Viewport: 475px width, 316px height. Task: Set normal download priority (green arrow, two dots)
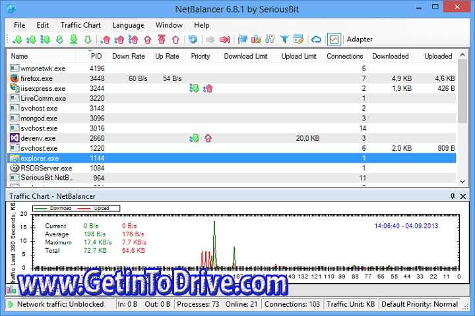click(31, 39)
